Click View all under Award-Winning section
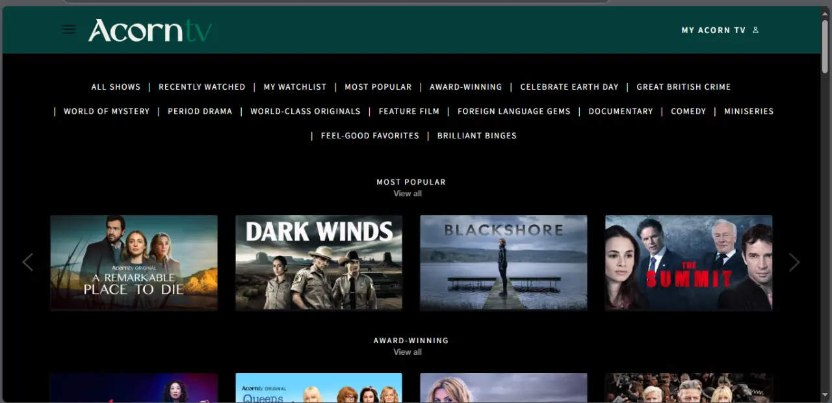The height and width of the screenshot is (403, 832). pos(408,352)
